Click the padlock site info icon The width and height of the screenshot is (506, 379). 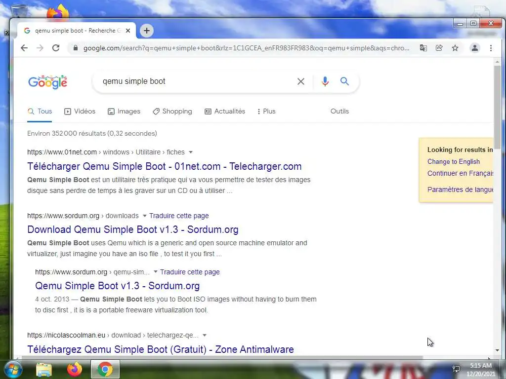[76, 48]
